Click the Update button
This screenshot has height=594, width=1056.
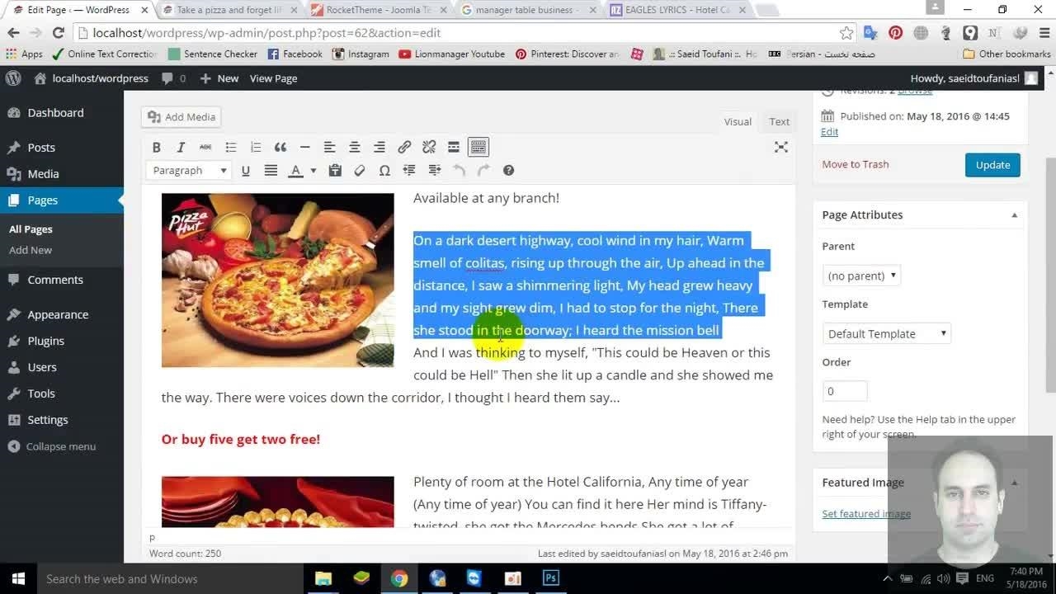pyautogui.click(x=992, y=164)
